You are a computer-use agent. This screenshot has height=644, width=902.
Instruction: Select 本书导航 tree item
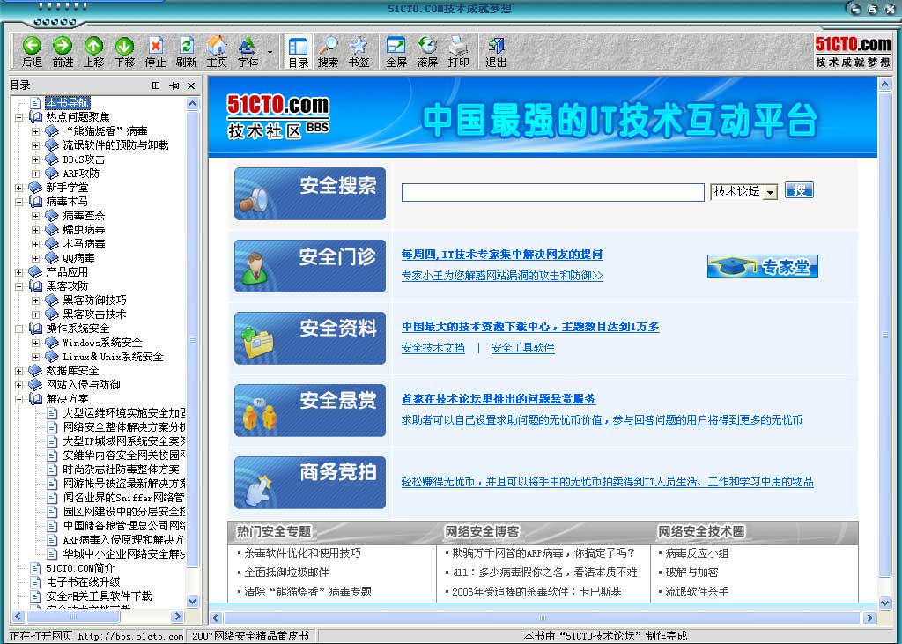pos(67,102)
